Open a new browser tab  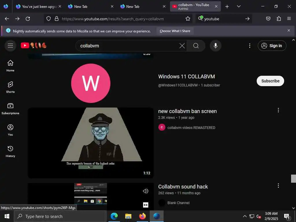pos(227,7)
